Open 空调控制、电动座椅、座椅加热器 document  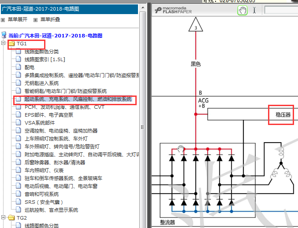tap(61, 131)
